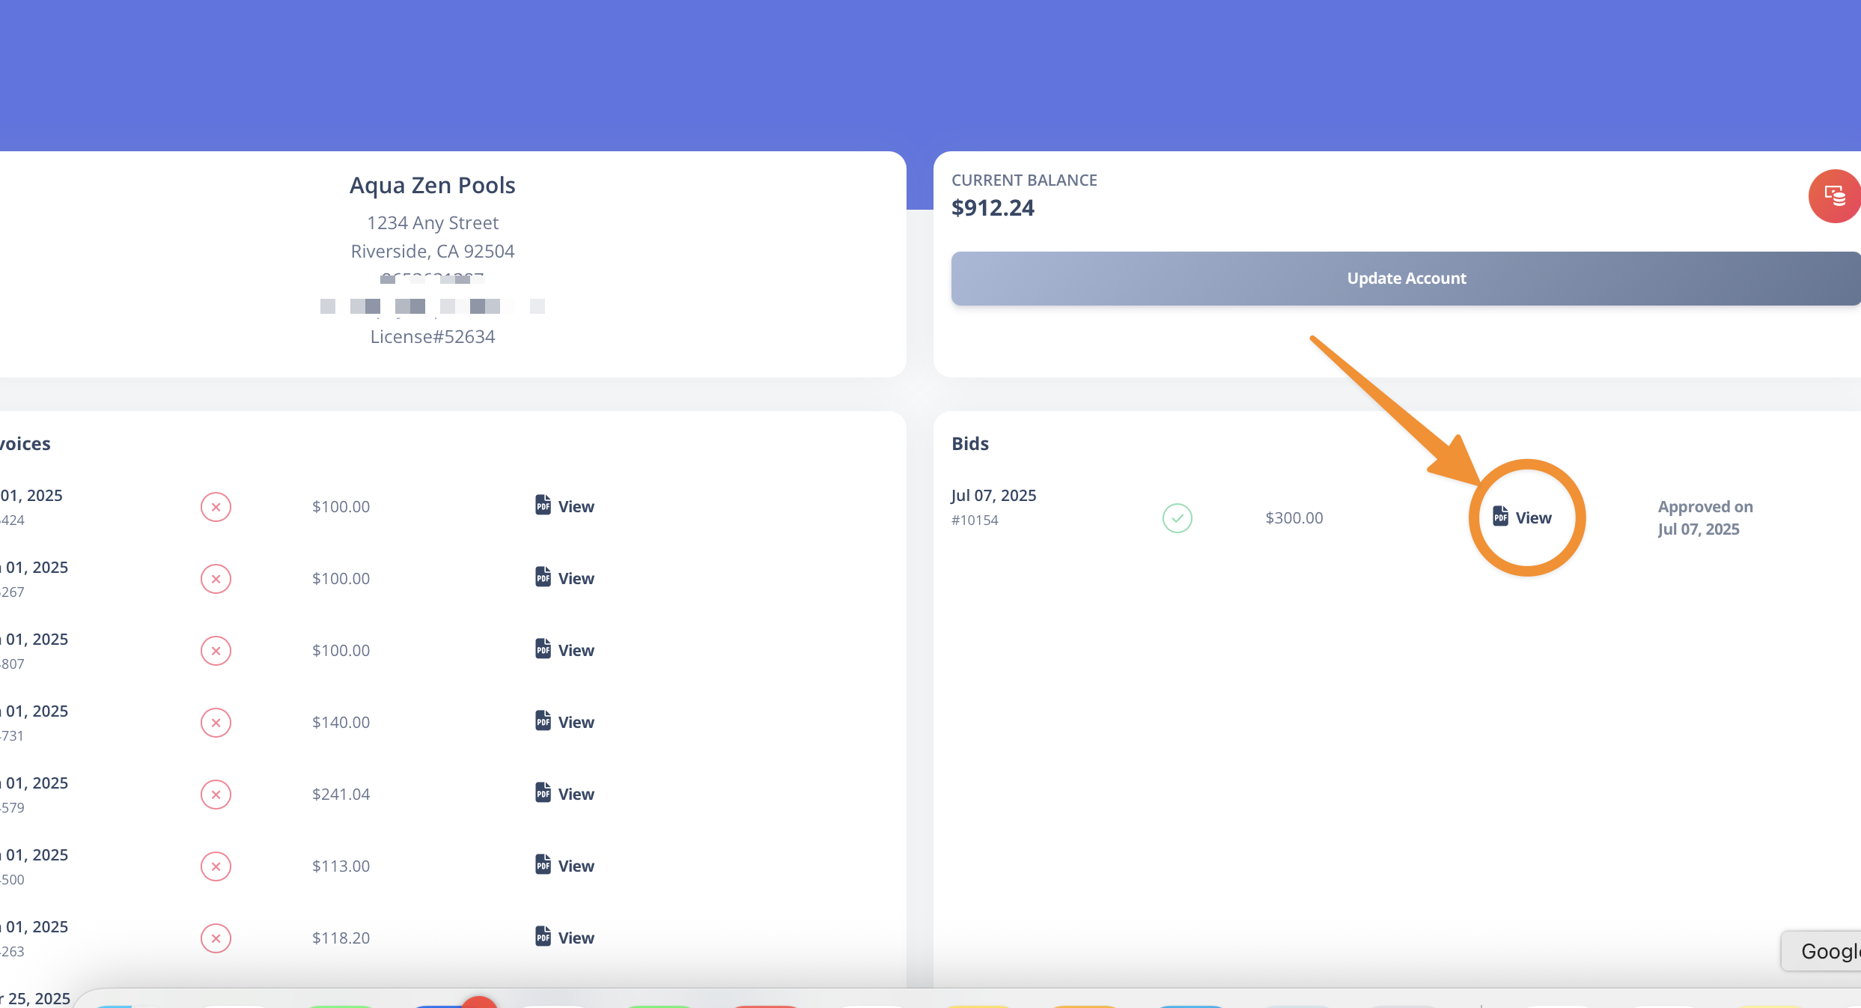The image size is (1861, 1008).
Task: Click the View link on the second $100.00 invoice
Action: (565, 578)
